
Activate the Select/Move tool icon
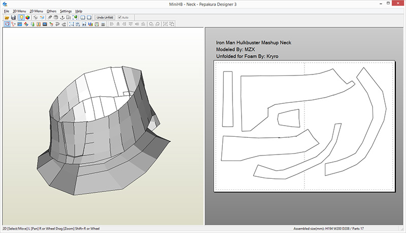pos(7,24)
